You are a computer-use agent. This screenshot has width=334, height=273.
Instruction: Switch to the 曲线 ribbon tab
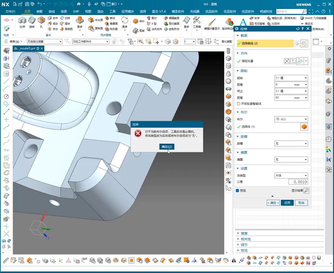tap(52, 12)
